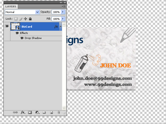
Task: Open the Opacity slider arrow
Action: [63, 12]
